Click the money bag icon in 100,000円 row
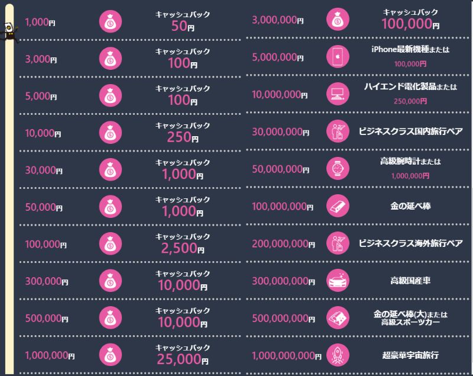The width and height of the screenshot is (473, 376). (110, 243)
